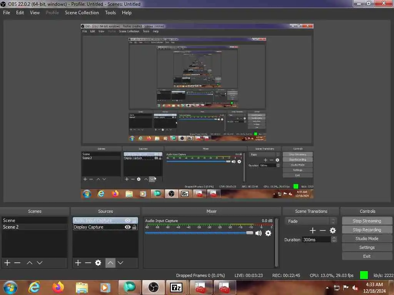Open Audio Input Capture mixer settings gear
Image resolution: width=394 pixels, height=295 pixels.
point(268,233)
